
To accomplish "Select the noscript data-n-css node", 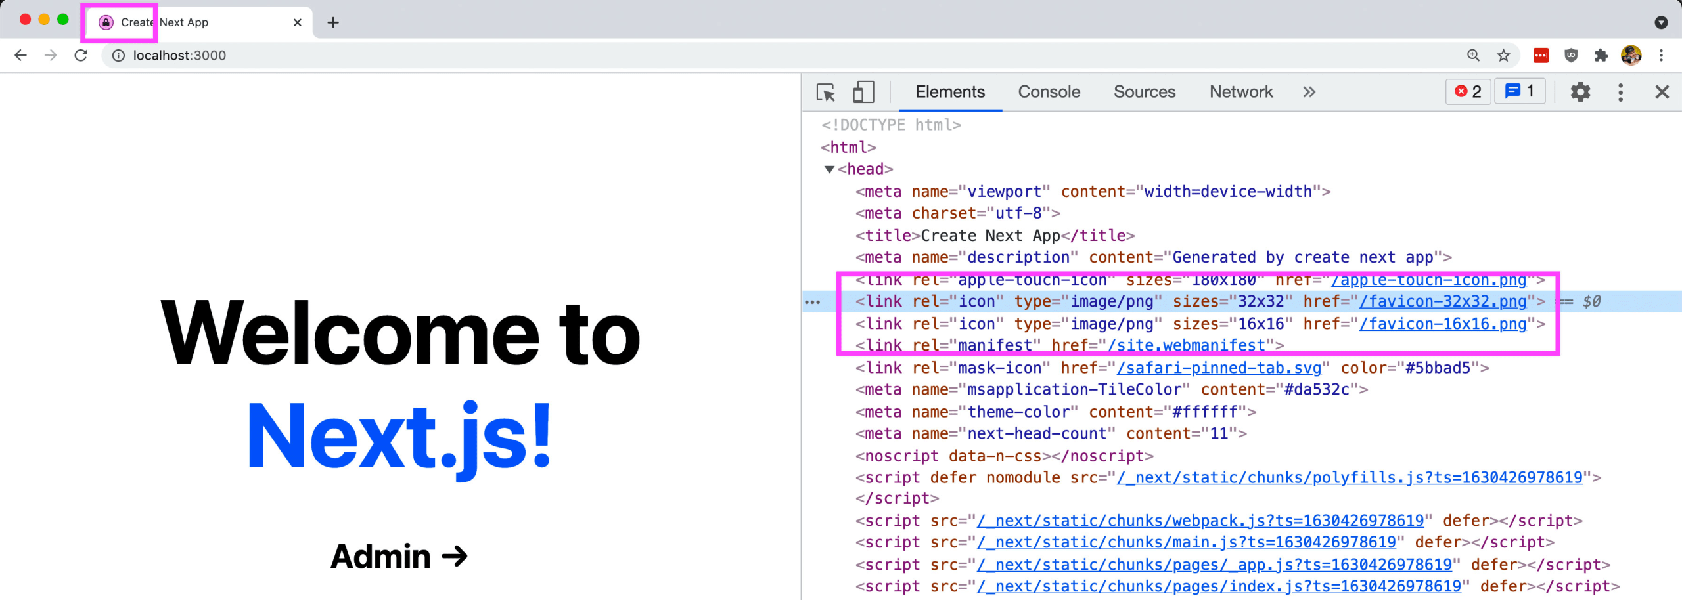I will coord(1004,456).
